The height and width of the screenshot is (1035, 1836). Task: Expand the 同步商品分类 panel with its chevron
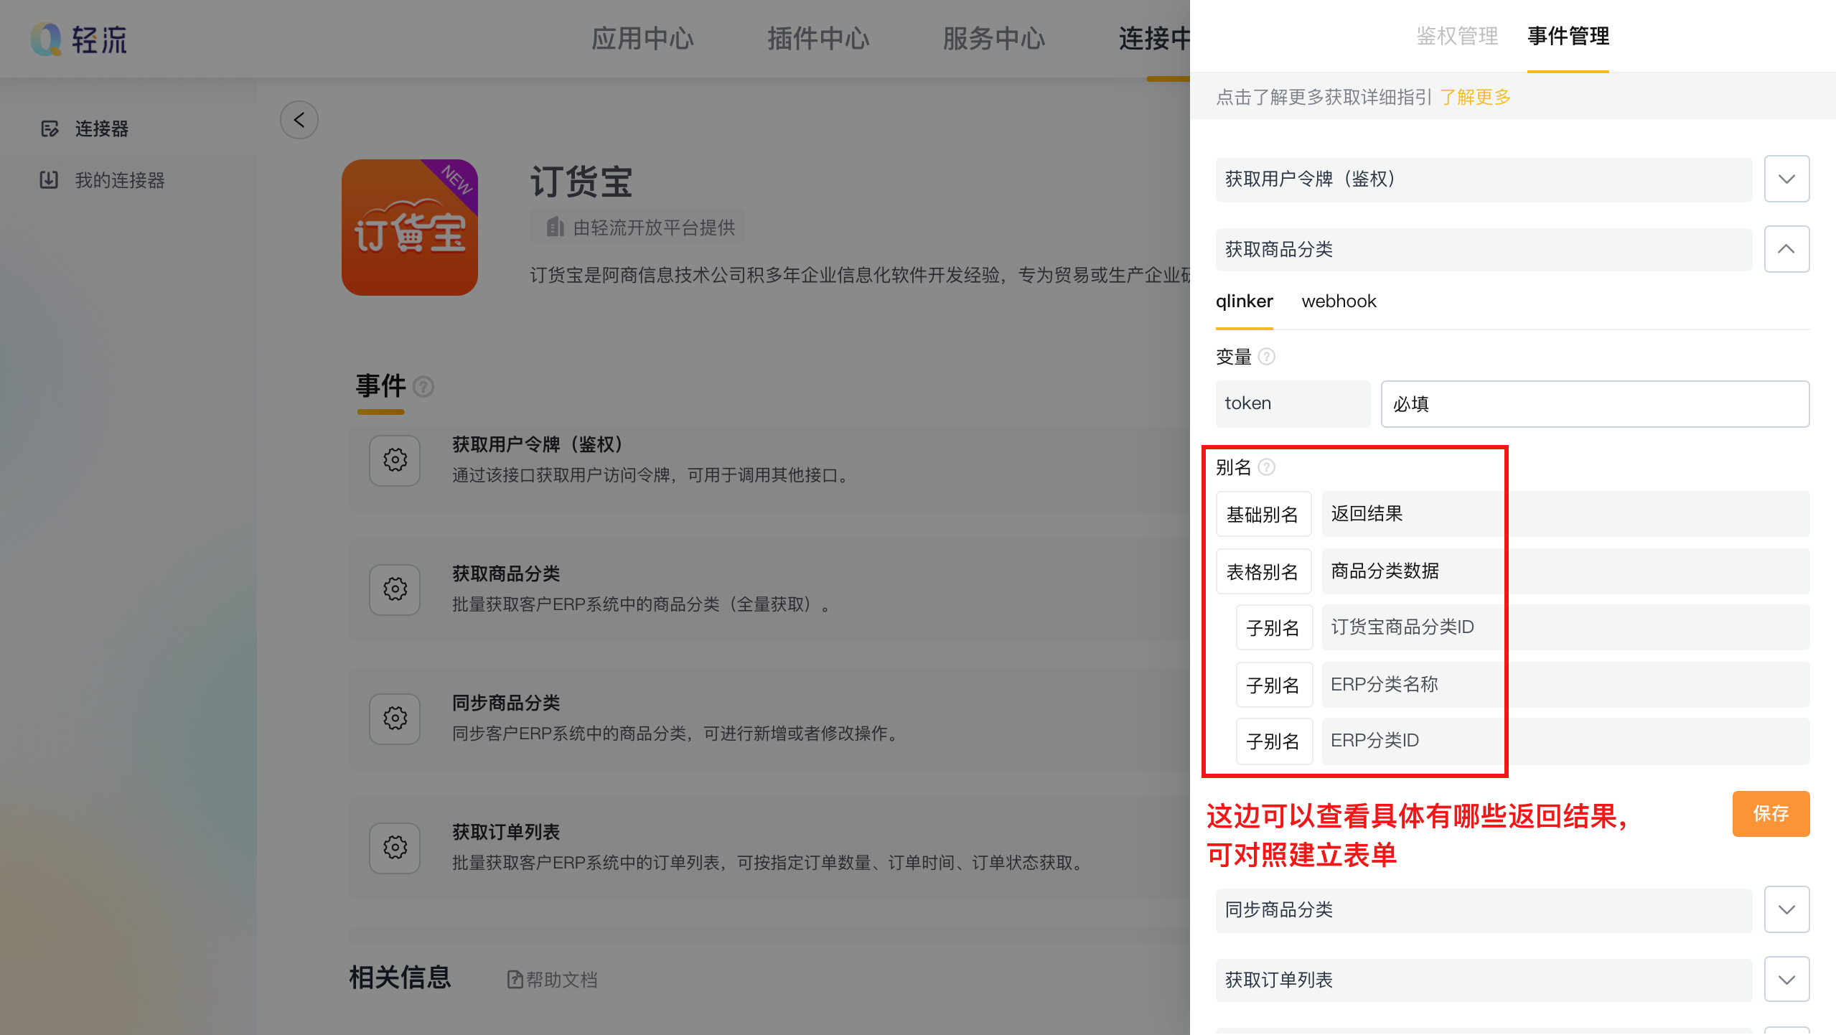tap(1786, 909)
